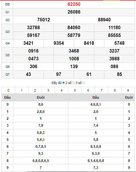Click the 'ĐB' prize row label
The width and height of the screenshot is (136, 172).
(x=7, y=4)
